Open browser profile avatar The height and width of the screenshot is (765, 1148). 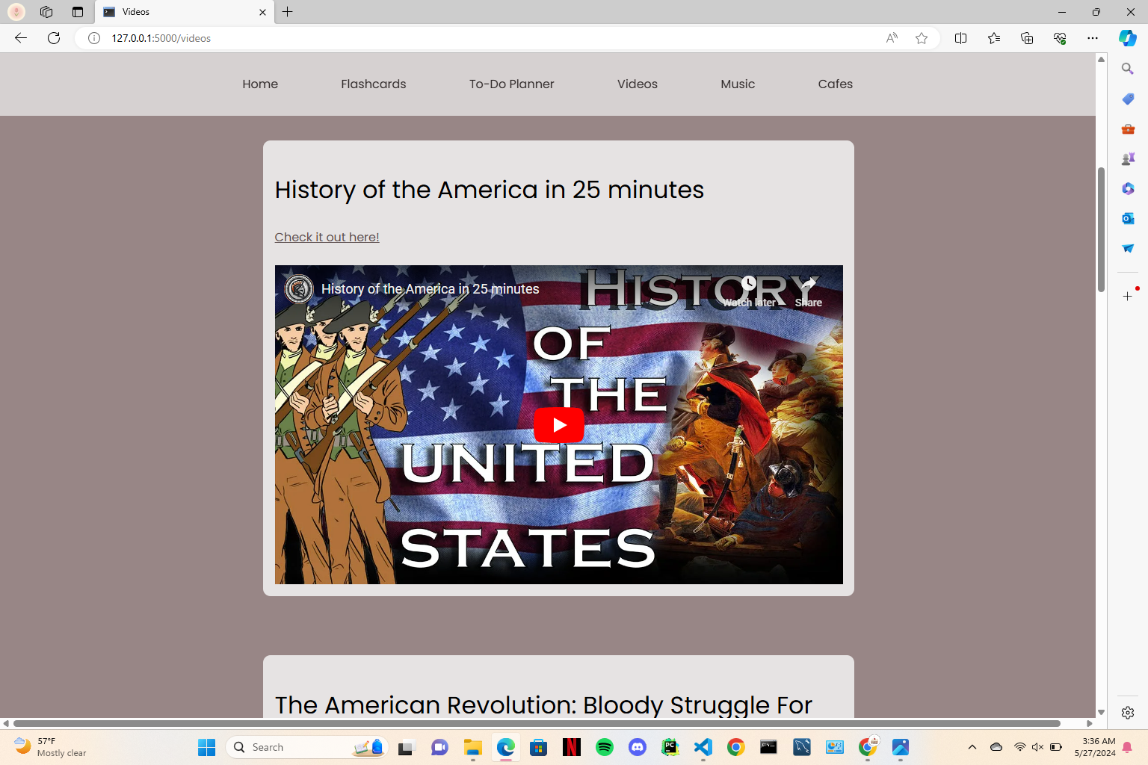(16, 12)
